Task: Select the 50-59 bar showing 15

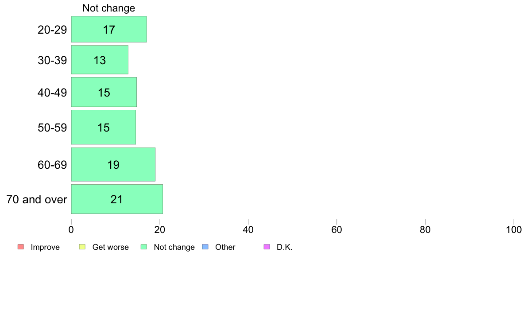Action: (x=104, y=127)
